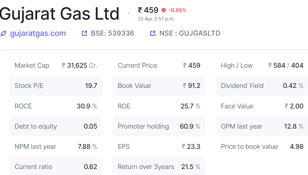Viewport: 308px width, 175px height.
Task: Click the -0.88% price change value
Action: [x=177, y=10]
